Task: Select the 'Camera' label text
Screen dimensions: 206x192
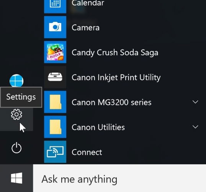Action: (86, 28)
